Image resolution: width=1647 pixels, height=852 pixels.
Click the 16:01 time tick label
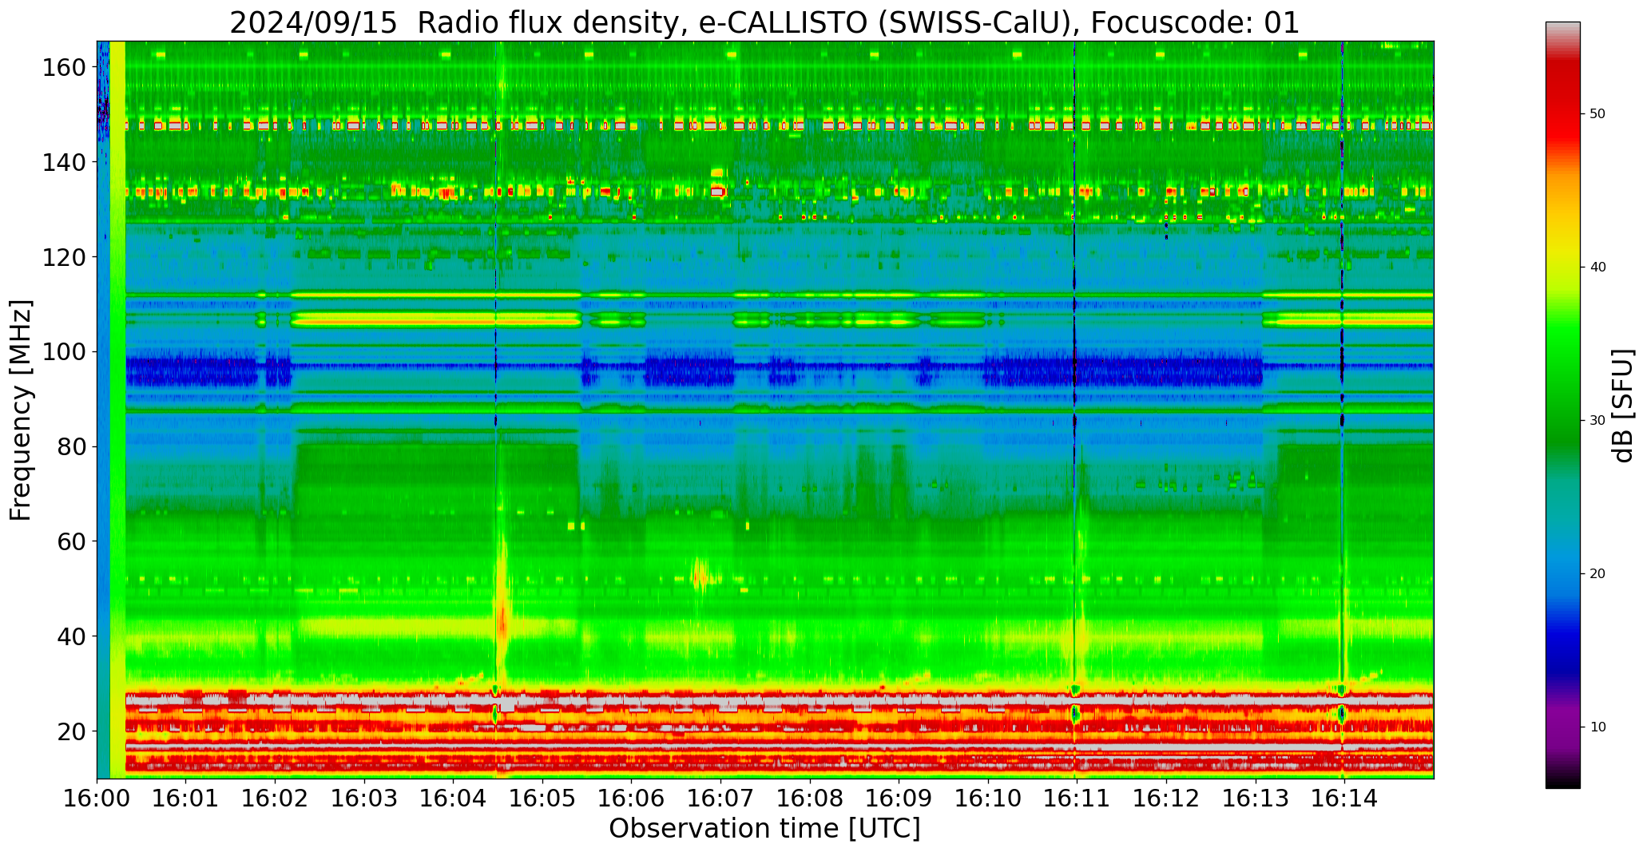click(186, 798)
